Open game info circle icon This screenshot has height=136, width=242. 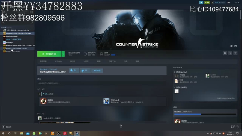tap(230, 53)
